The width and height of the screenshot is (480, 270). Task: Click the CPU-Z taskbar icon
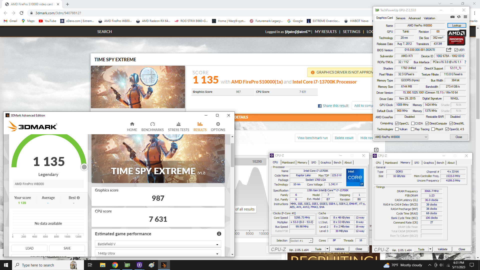click(x=139, y=265)
